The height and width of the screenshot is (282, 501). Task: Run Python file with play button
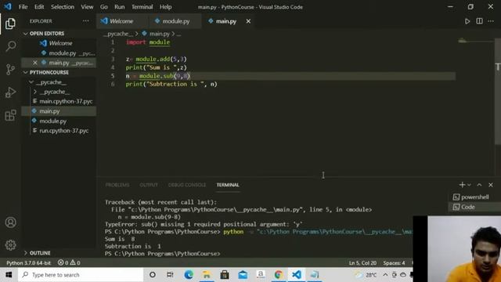(x=467, y=21)
